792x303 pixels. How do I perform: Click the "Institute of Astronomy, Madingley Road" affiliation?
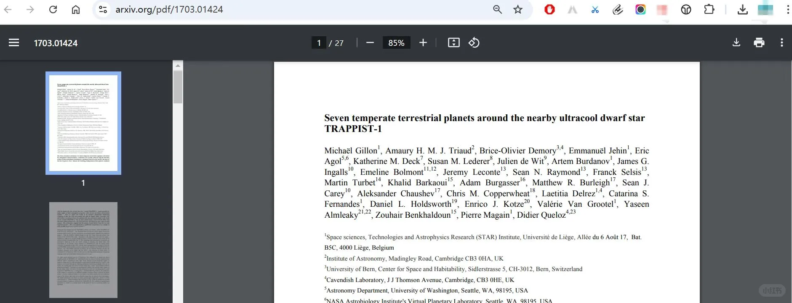click(414, 258)
